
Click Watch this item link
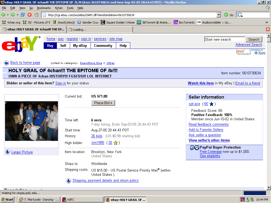[201, 83]
